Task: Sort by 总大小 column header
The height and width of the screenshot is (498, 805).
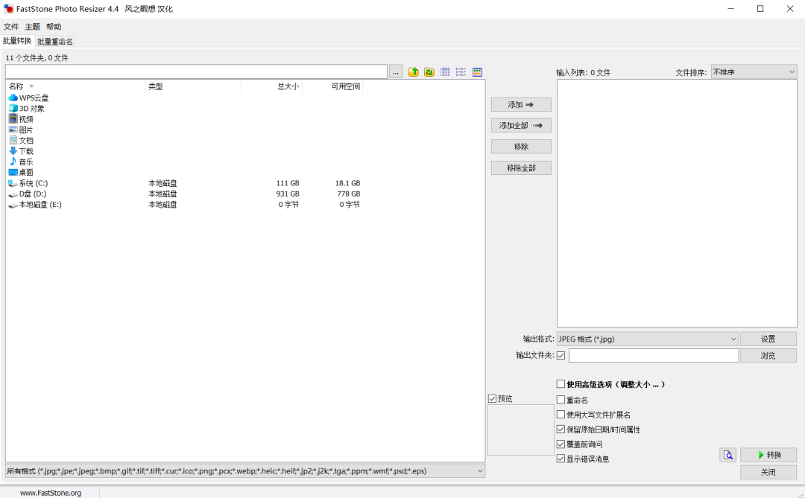Action: [271, 86]
